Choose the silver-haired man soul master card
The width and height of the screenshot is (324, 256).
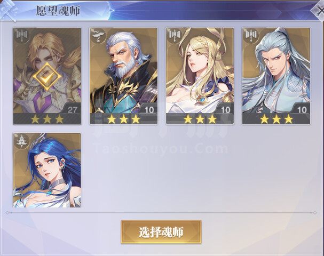pyautogui.click(x=276, y=76)
